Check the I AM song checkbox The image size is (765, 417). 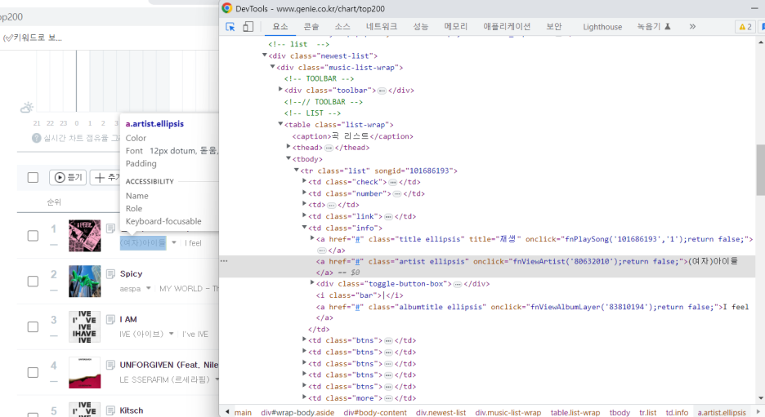(33, 327)
